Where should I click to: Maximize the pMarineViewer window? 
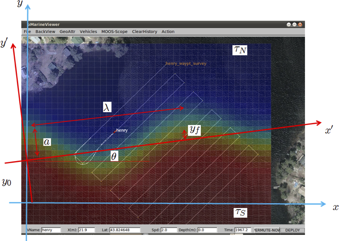pos(294,24)
